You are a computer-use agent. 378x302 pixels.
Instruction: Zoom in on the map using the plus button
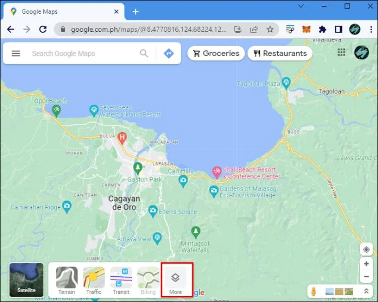click(366, 264)
